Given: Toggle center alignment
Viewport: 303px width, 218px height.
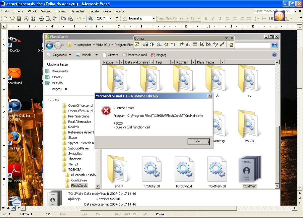Looking at the screenshot, I should pyautogui.click(x=235, y=19).
